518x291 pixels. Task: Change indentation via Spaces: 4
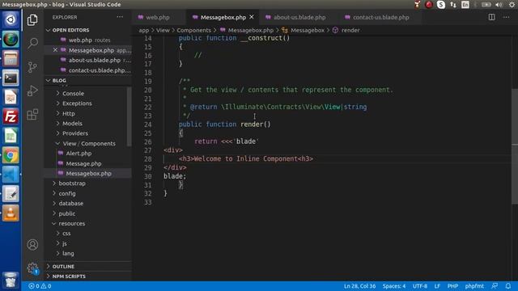pos(394,286)
